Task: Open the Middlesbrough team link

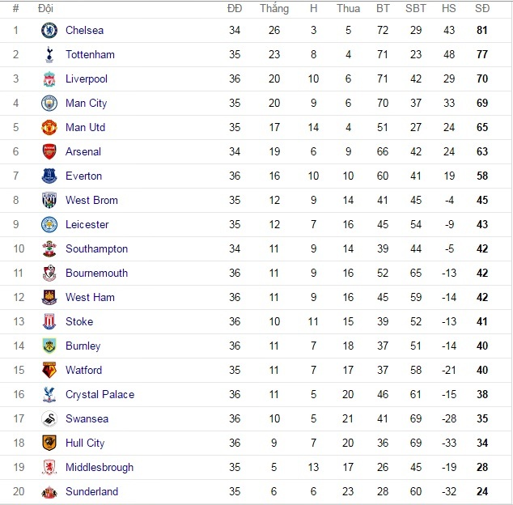Action: coord(100,468)
